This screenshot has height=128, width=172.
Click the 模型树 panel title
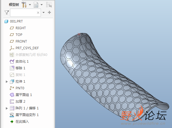(x=14, y=5)
